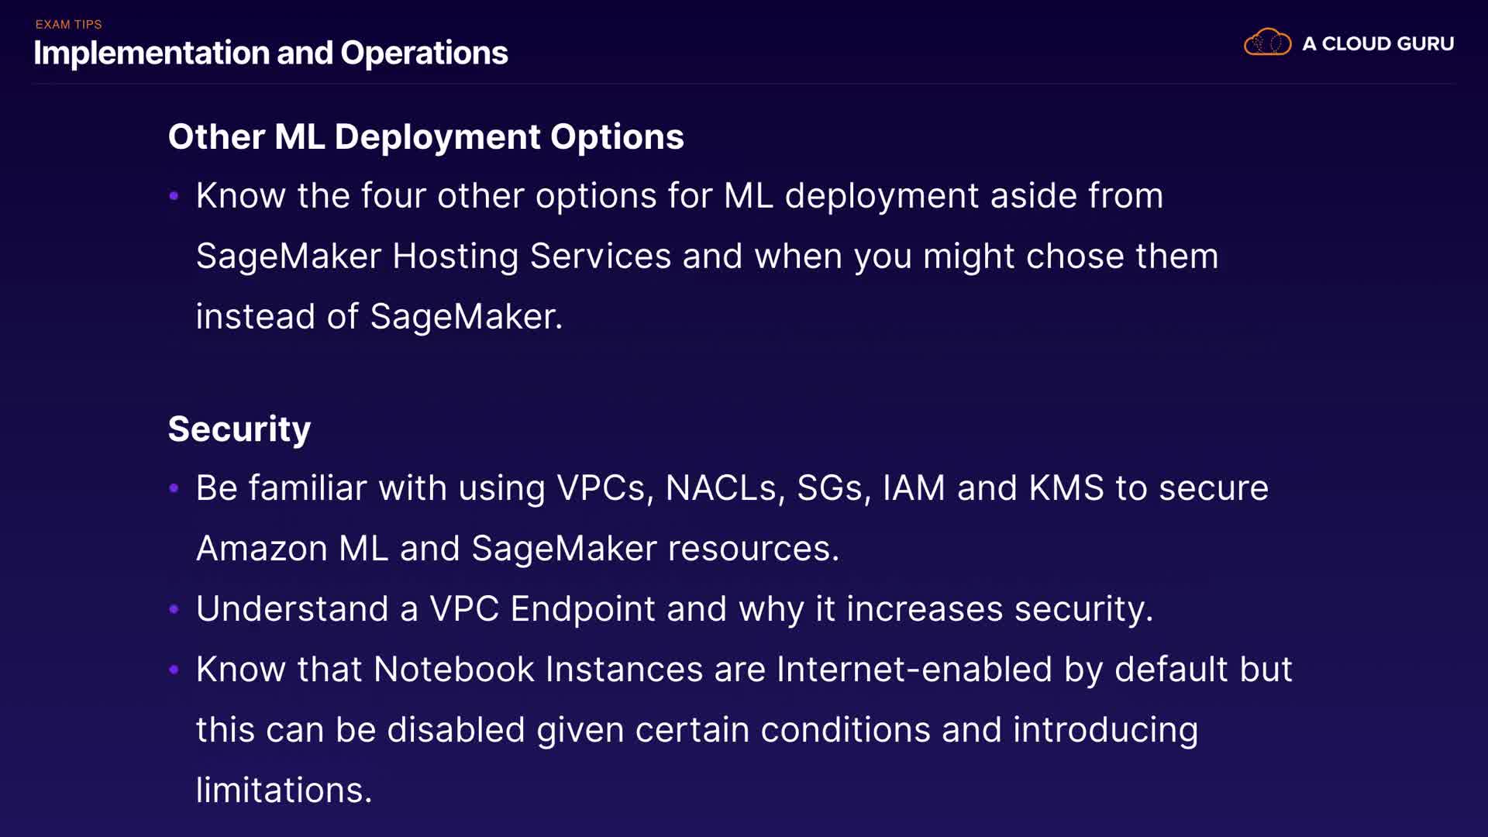Screen dimensions: 1488x837
Task: Click the "Security" section heading
Action: point(239,429)
